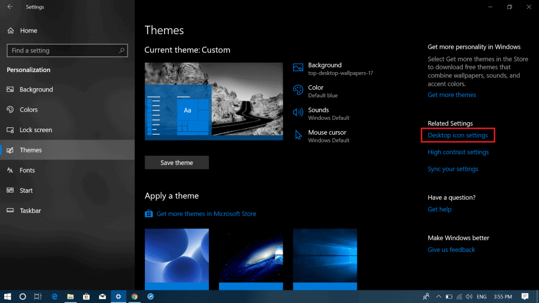
Task: Close the Settings window
Action: point(528,7)
